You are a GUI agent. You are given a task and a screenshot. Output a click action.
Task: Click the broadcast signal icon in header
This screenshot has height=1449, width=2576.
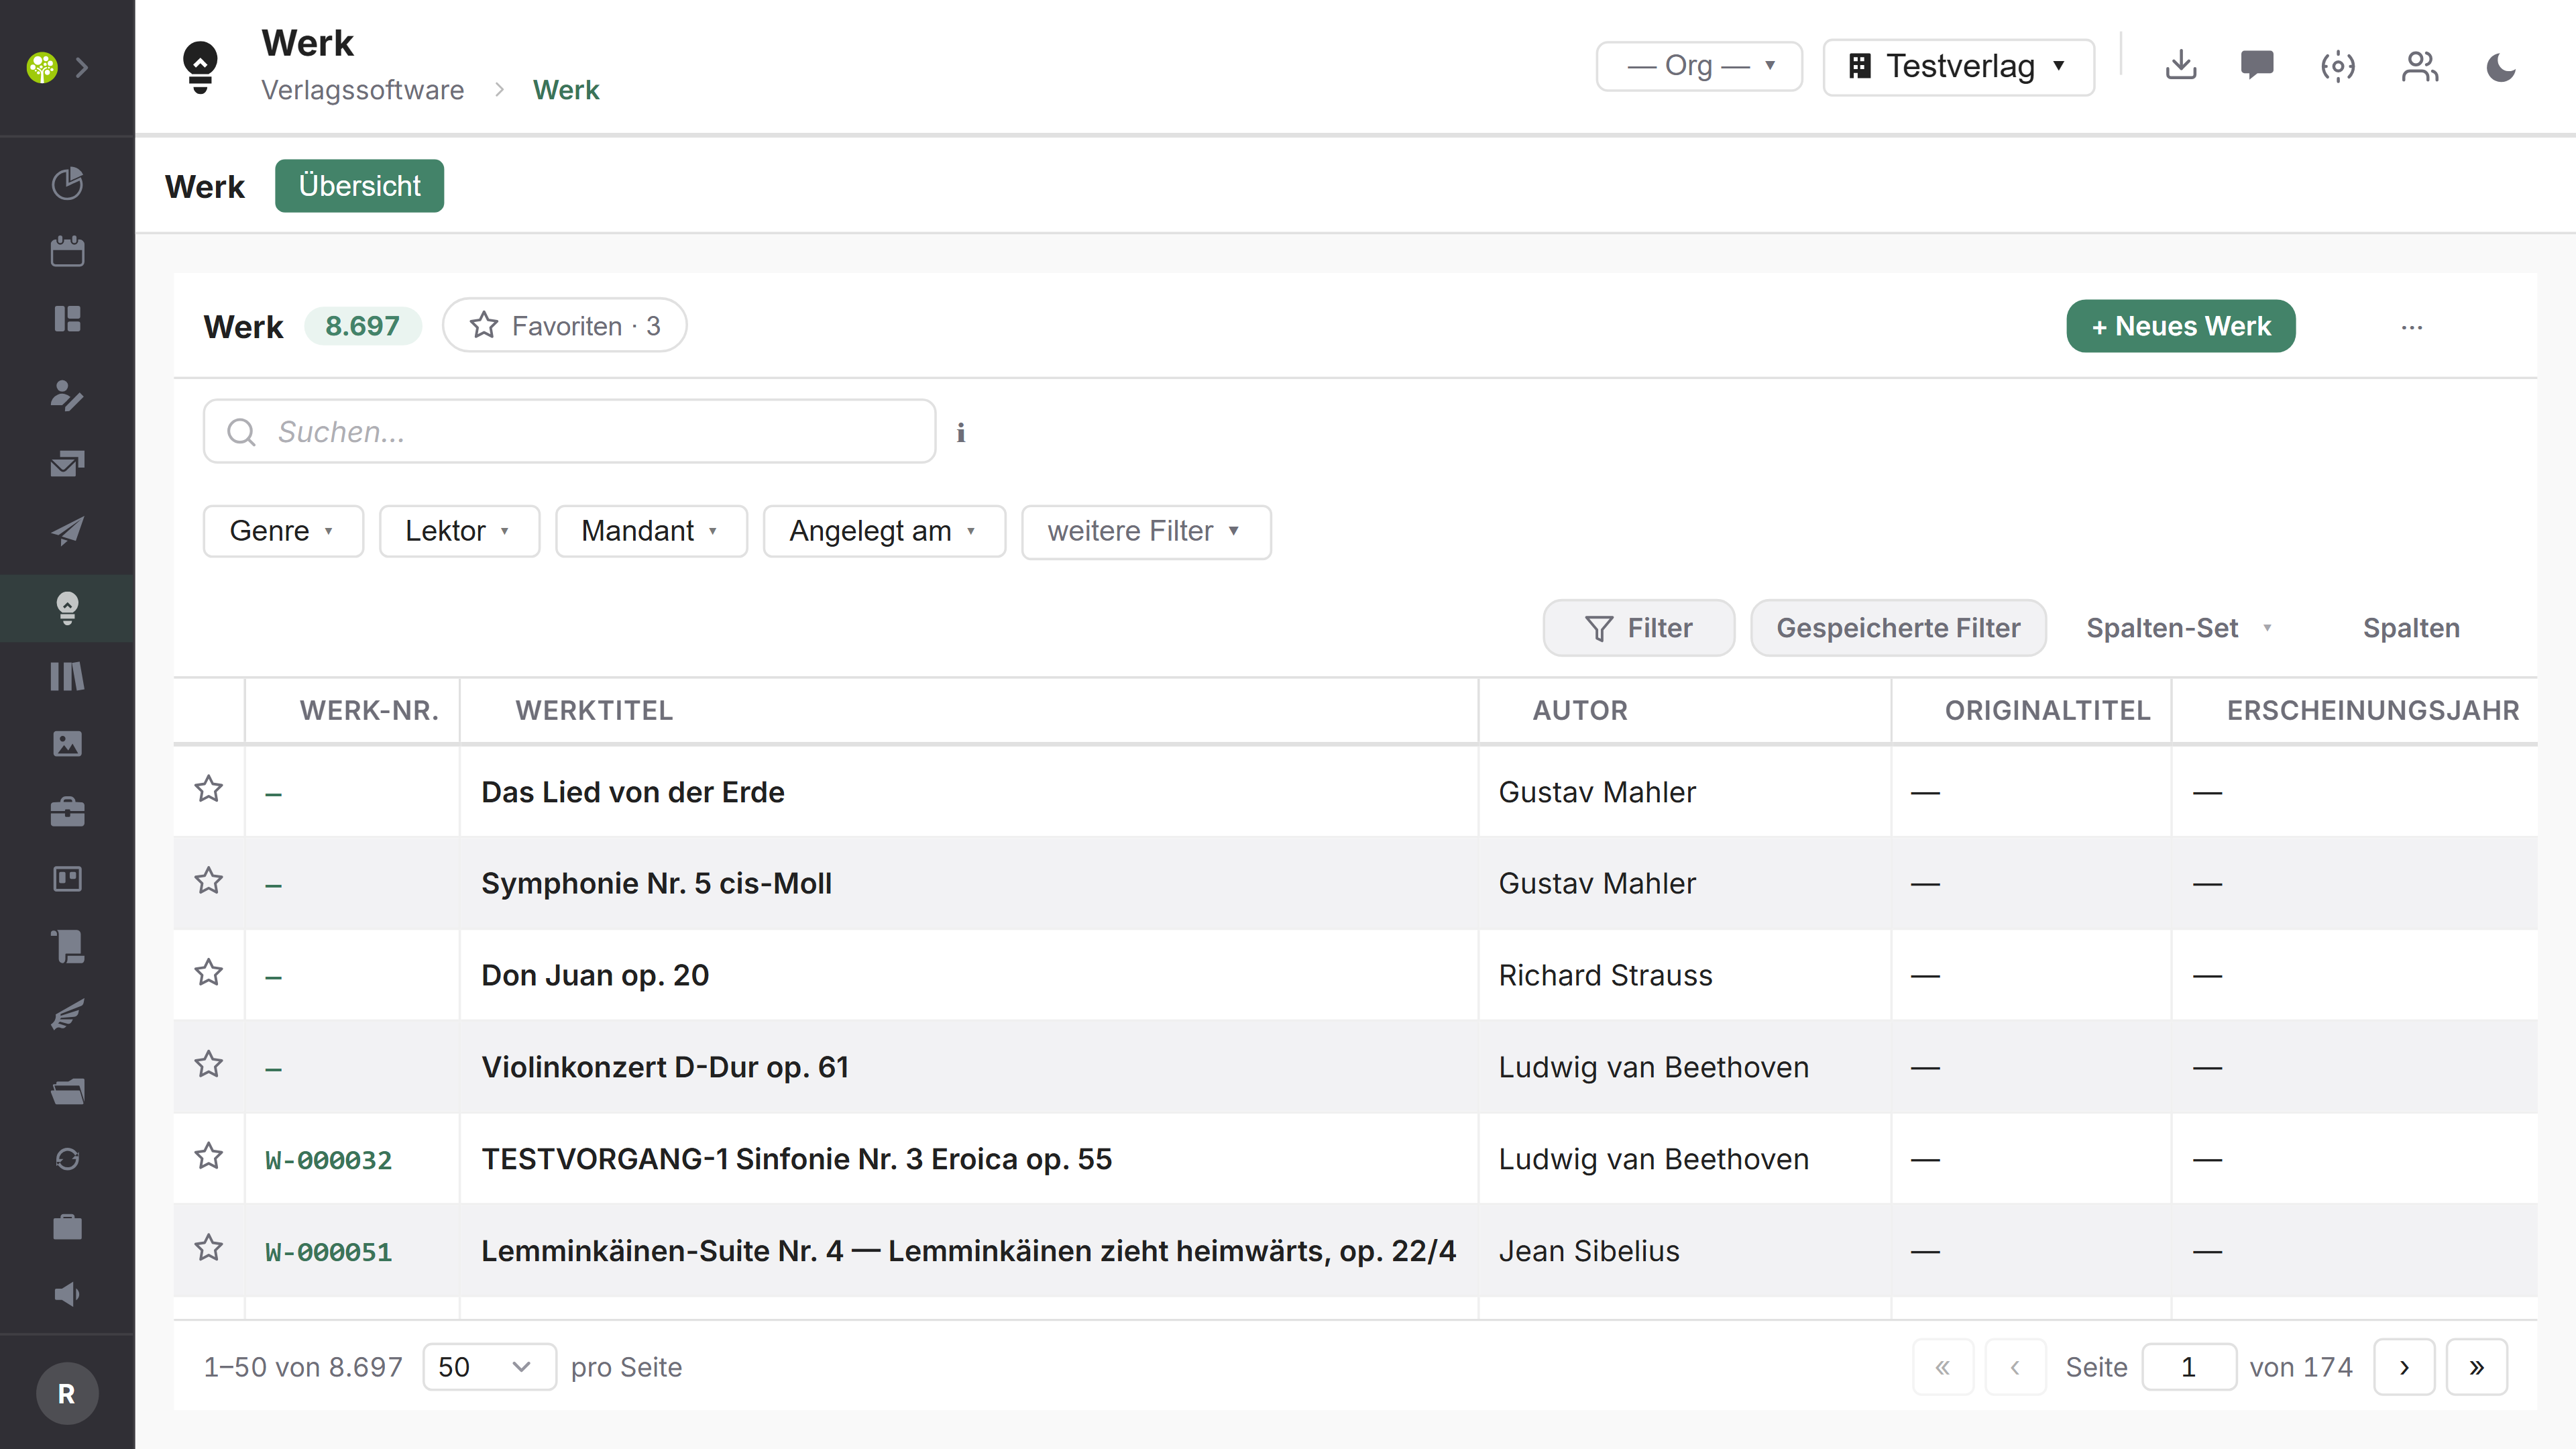click(2338, 66)
